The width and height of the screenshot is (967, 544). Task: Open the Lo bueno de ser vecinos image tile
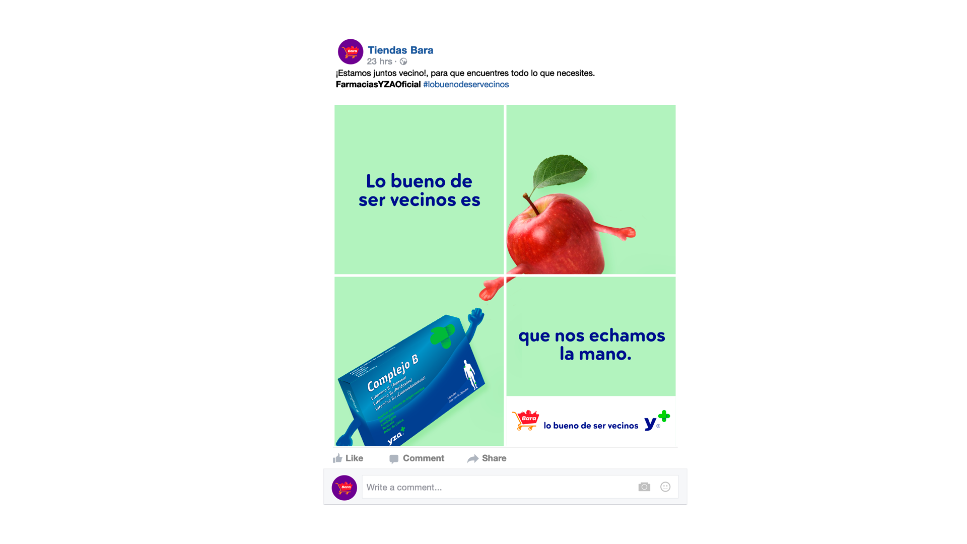(419, 189)
